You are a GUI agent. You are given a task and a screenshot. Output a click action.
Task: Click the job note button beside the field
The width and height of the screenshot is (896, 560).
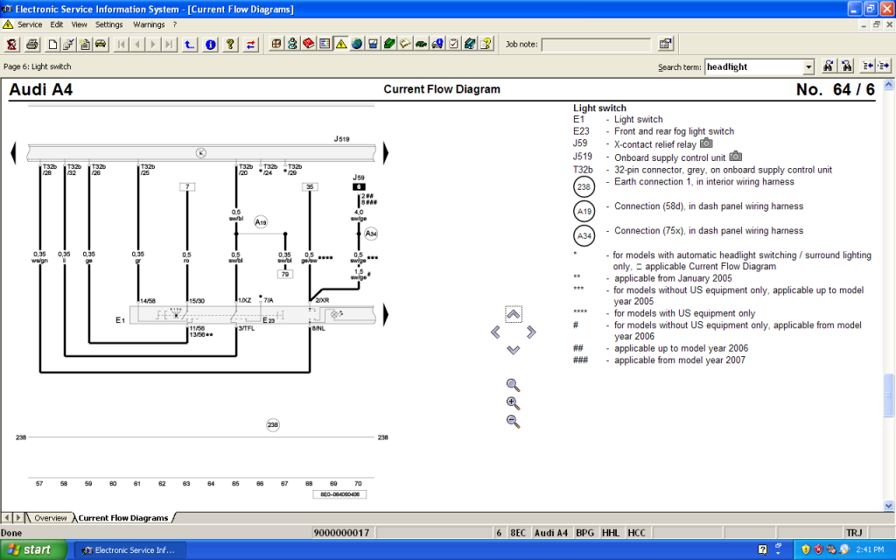coord(665,44)
